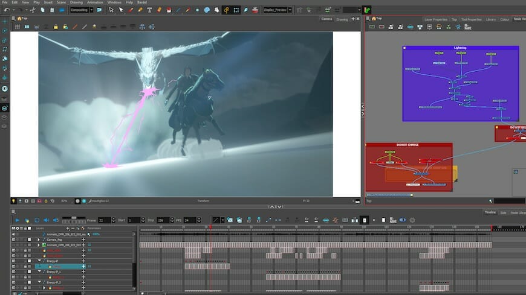Click the green and red icon beside the display toolbar
Screen dimensions: 526x295
367,10
